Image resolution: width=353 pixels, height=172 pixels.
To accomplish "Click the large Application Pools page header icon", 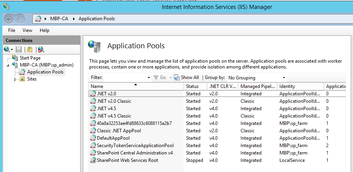I will coord(94,46).
